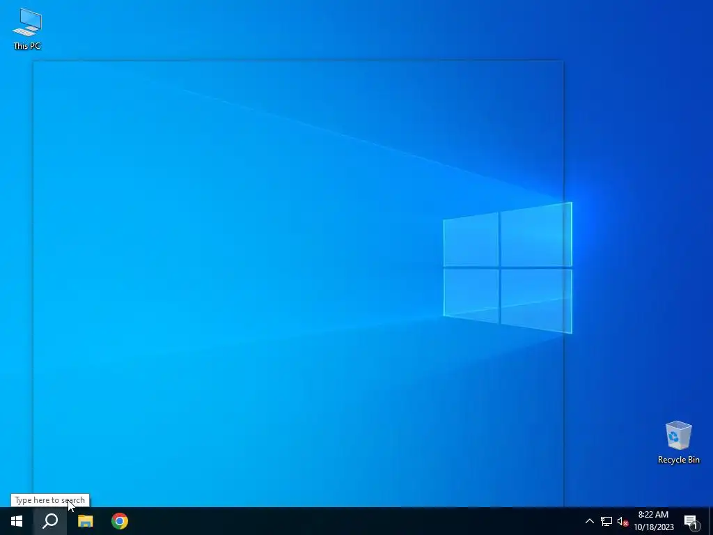Open the network status tray icon
This screenshot has height=535, width=713.
pyautogui.click(x=606, y=521)
